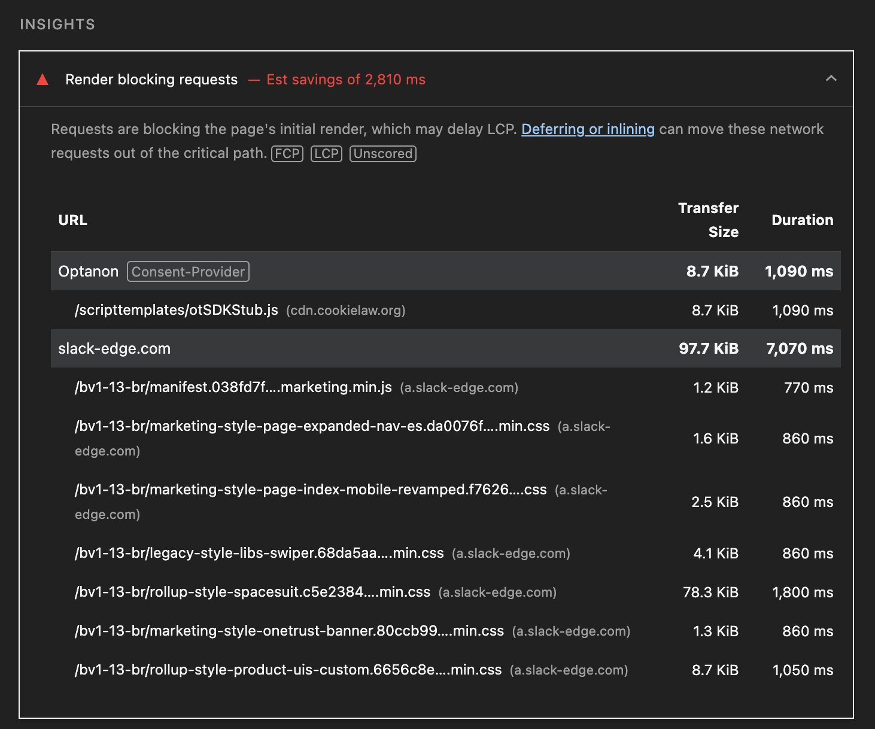Select the Optanon group row
Viewport: 875px width, 729px height.
pos(88,272)
